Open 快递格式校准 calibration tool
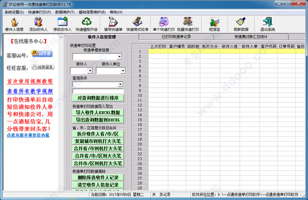Image resolution: width=308 pixels, height=200 pixels. tap(137, 24)
